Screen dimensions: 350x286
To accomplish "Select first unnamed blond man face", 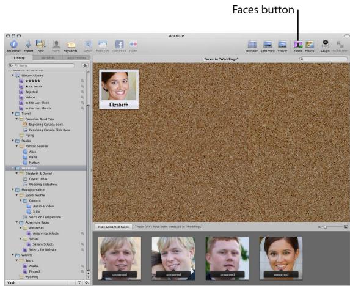I will click(x=120, y=258).
